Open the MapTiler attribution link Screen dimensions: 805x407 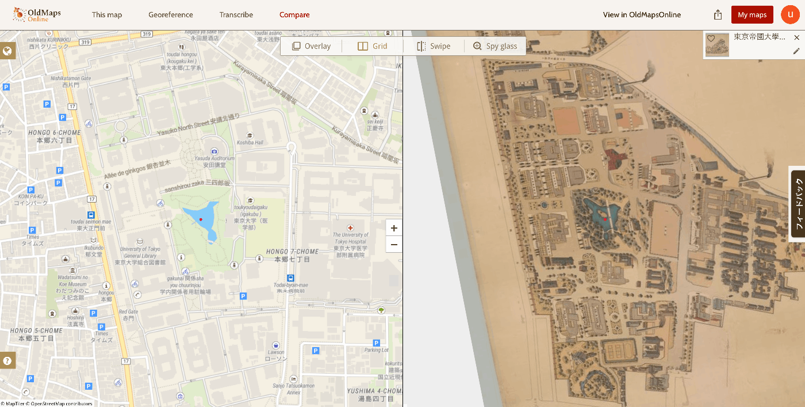tap(13, 404)
